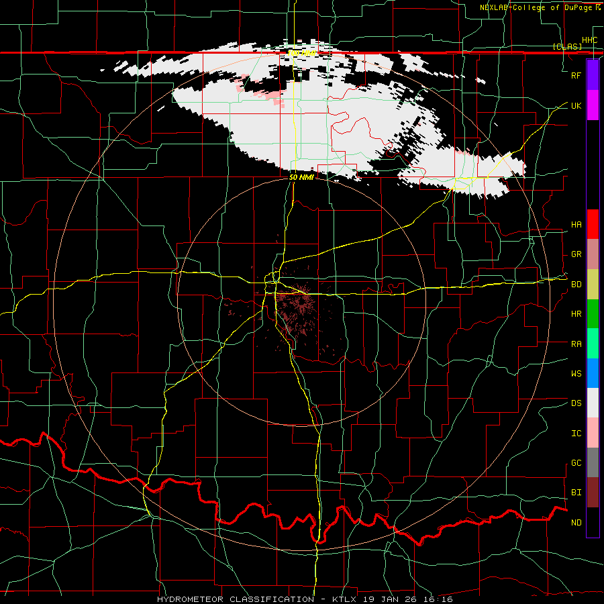
Task: Click the HR legend label
Action: click(x=576, y=314)
